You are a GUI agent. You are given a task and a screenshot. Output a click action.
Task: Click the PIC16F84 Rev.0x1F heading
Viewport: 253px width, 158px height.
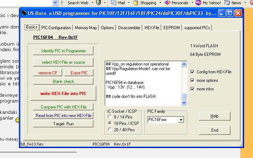coord(55,37)
